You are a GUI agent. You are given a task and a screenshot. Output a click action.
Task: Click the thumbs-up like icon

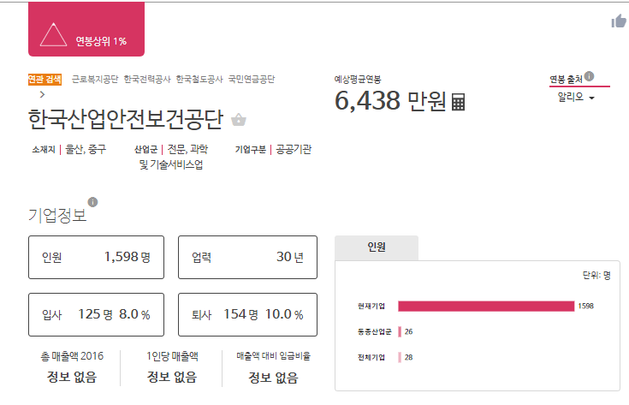[x=619, y=21]
